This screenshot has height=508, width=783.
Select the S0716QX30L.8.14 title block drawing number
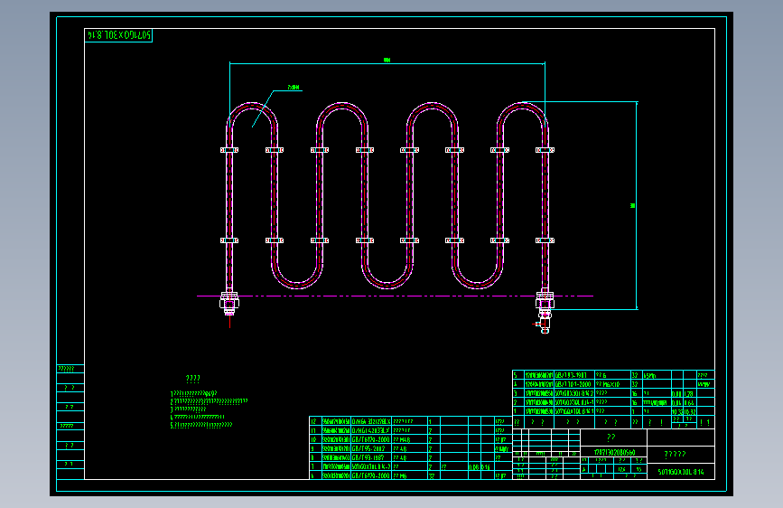click(681, 472)
